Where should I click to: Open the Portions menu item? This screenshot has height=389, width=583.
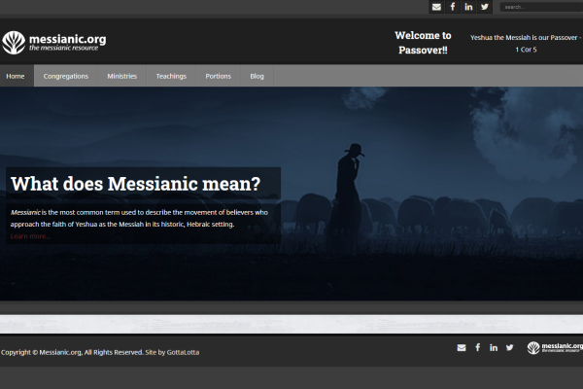pos(219,76)
